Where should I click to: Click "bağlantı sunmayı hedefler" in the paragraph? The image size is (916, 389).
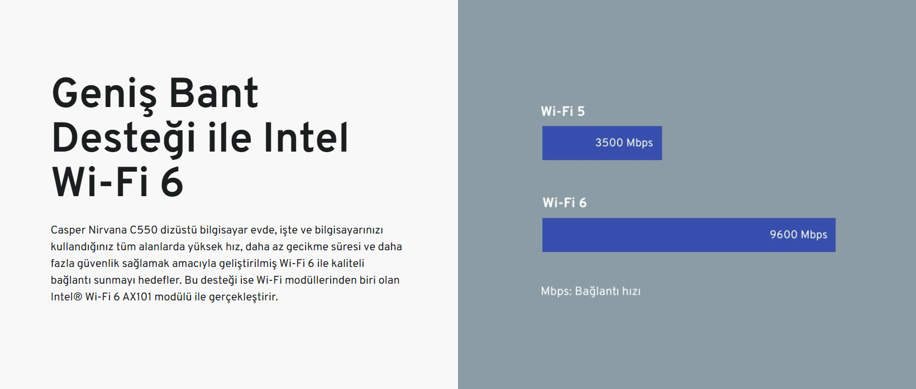tap(116, 280)
